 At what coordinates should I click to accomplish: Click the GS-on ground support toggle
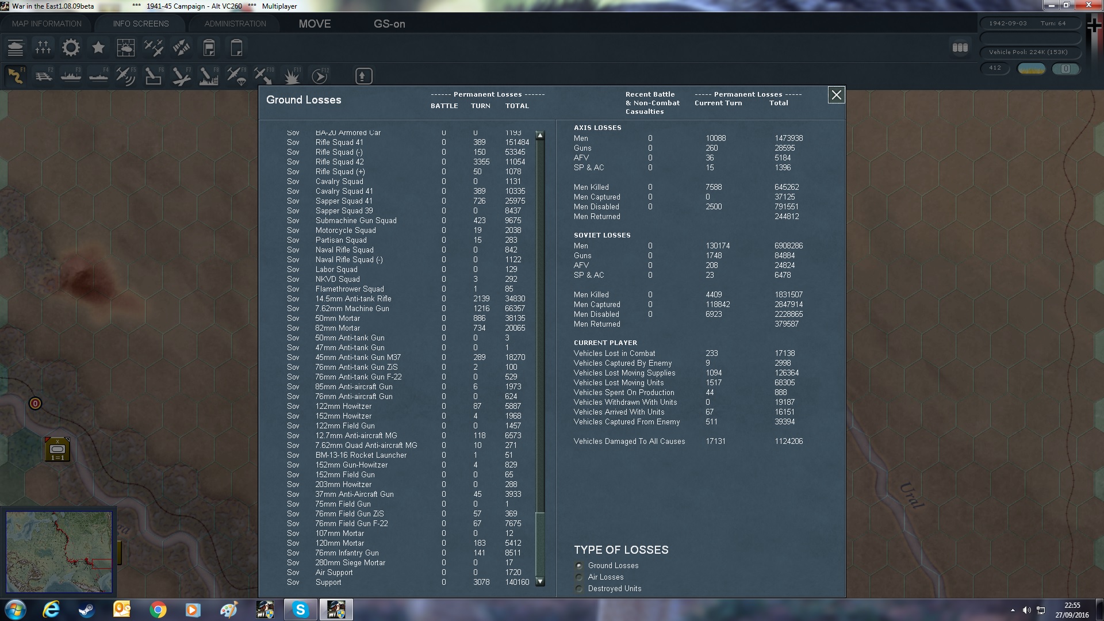click(389, 24)
